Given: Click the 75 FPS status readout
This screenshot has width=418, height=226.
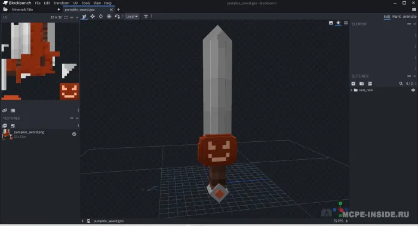Looking at the screenshot, I should (x=338, y=221).
